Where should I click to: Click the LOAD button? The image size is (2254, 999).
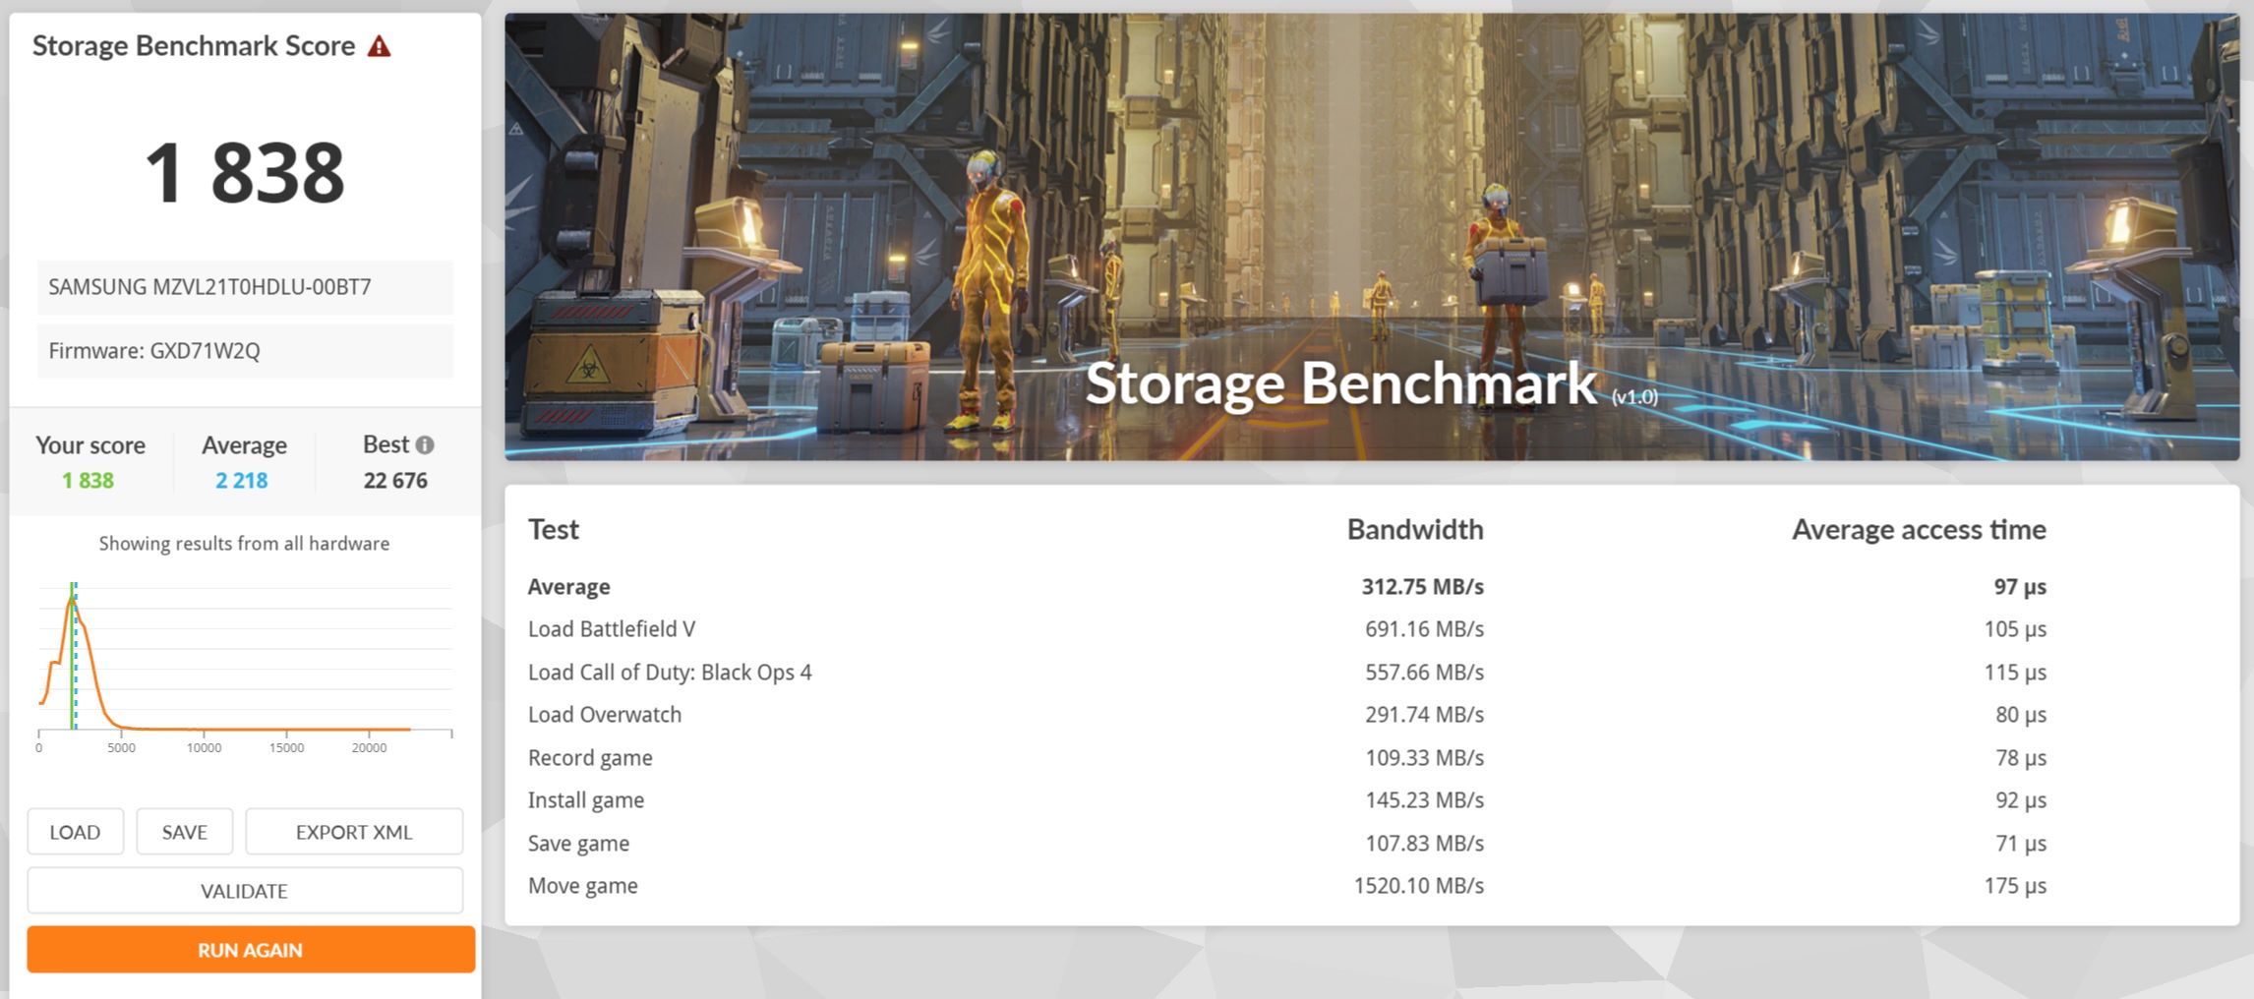75,832
